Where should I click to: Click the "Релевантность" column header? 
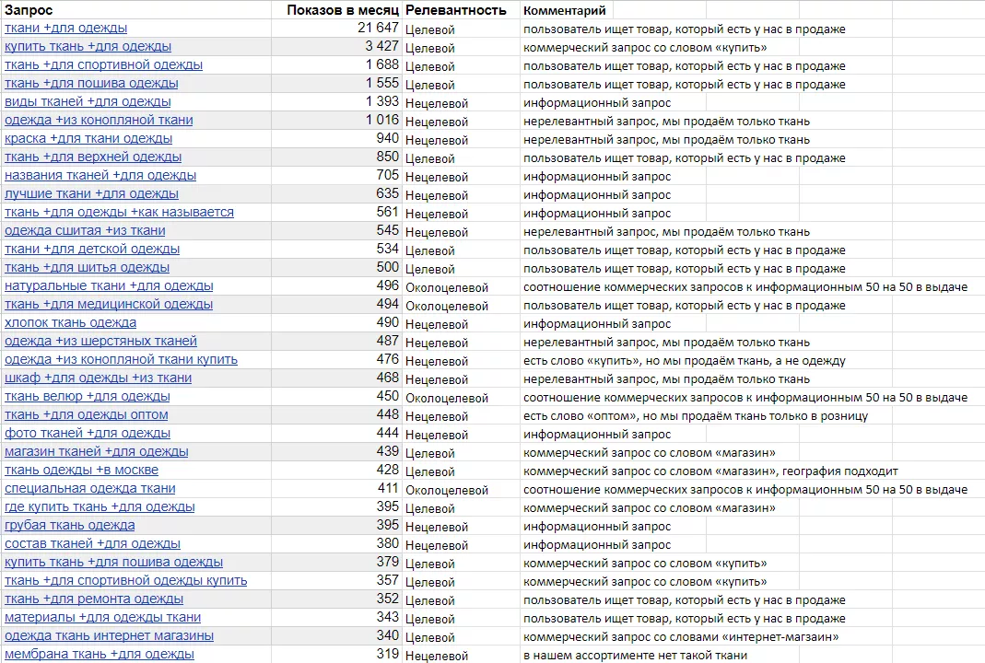coord(456,10)
